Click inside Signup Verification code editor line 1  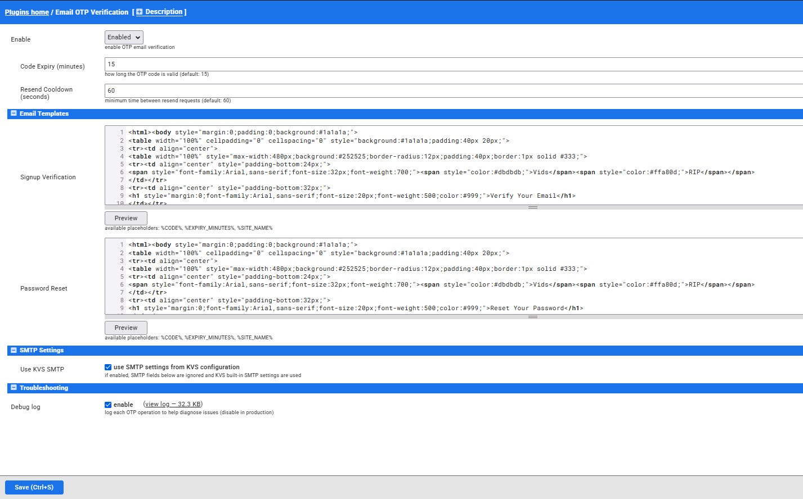[x=243, y=133]
